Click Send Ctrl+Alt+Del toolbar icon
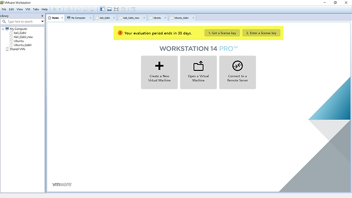Viewport: 352px width, 198px height. [x=69, y=9]
